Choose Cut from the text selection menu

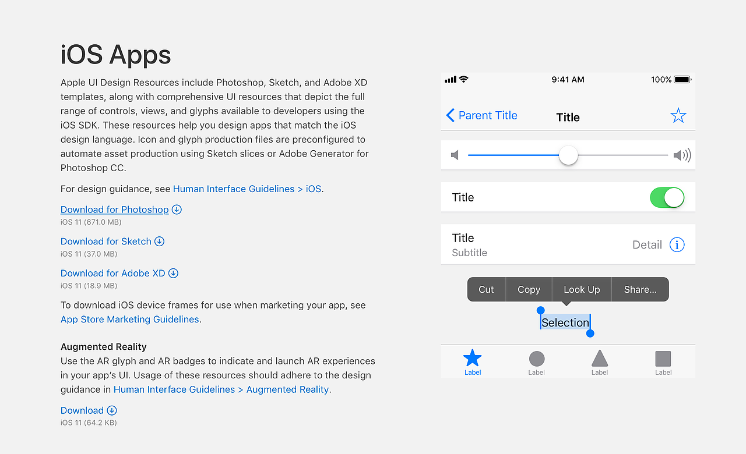(x=486, y=289)
